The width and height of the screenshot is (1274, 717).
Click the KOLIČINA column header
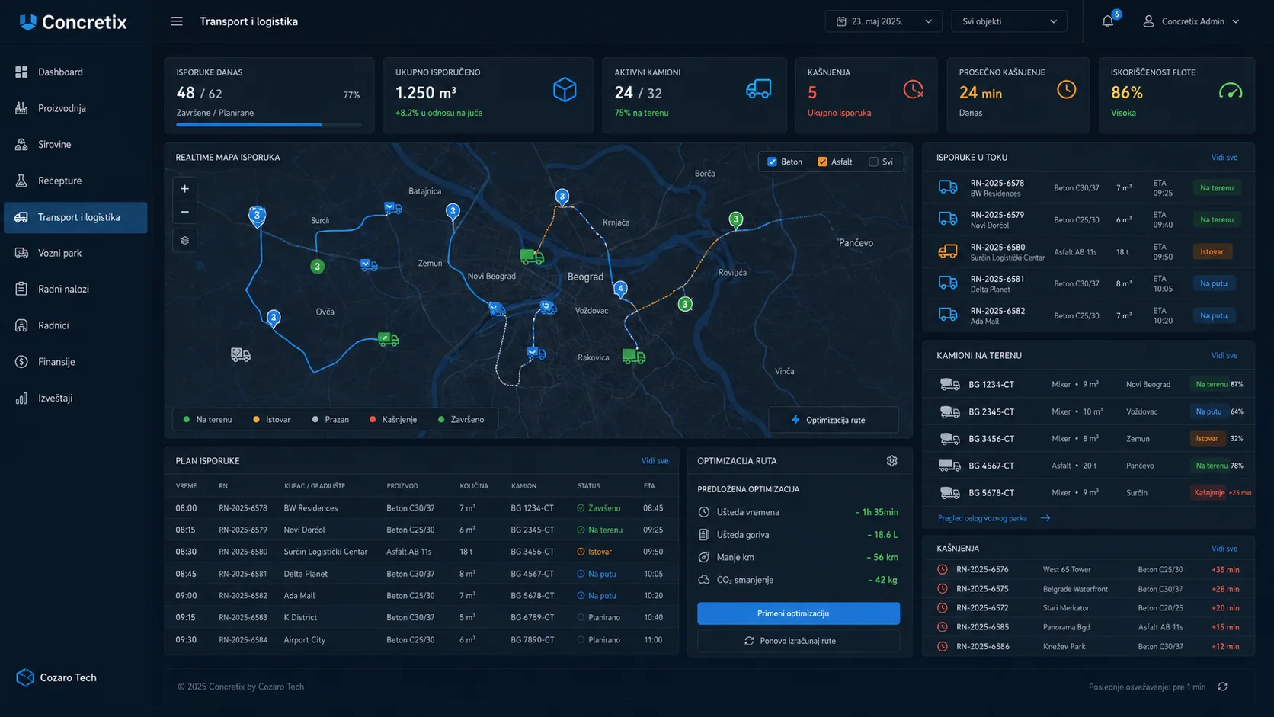tap(474, 486)
